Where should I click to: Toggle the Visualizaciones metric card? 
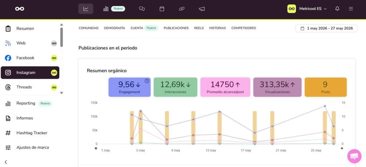tap(277, 87)
